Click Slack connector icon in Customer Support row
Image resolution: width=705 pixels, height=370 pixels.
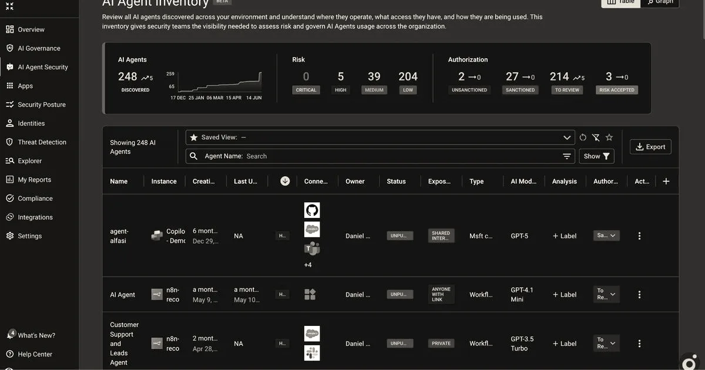(x=312, y=352)
